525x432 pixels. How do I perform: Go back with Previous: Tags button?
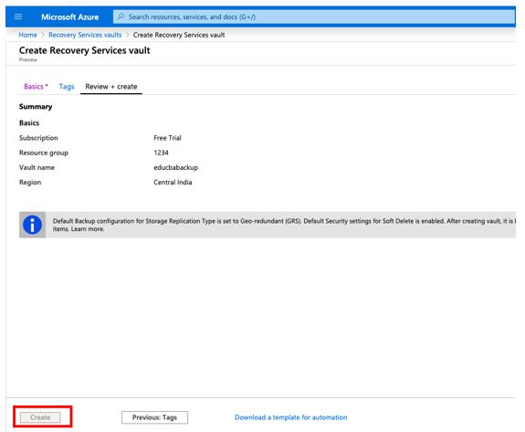pos(154,417)
